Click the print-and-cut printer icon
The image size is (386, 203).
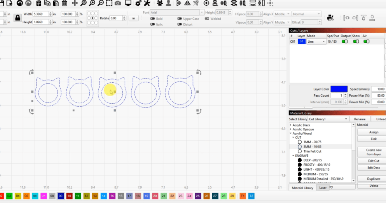tap(330, 17)
